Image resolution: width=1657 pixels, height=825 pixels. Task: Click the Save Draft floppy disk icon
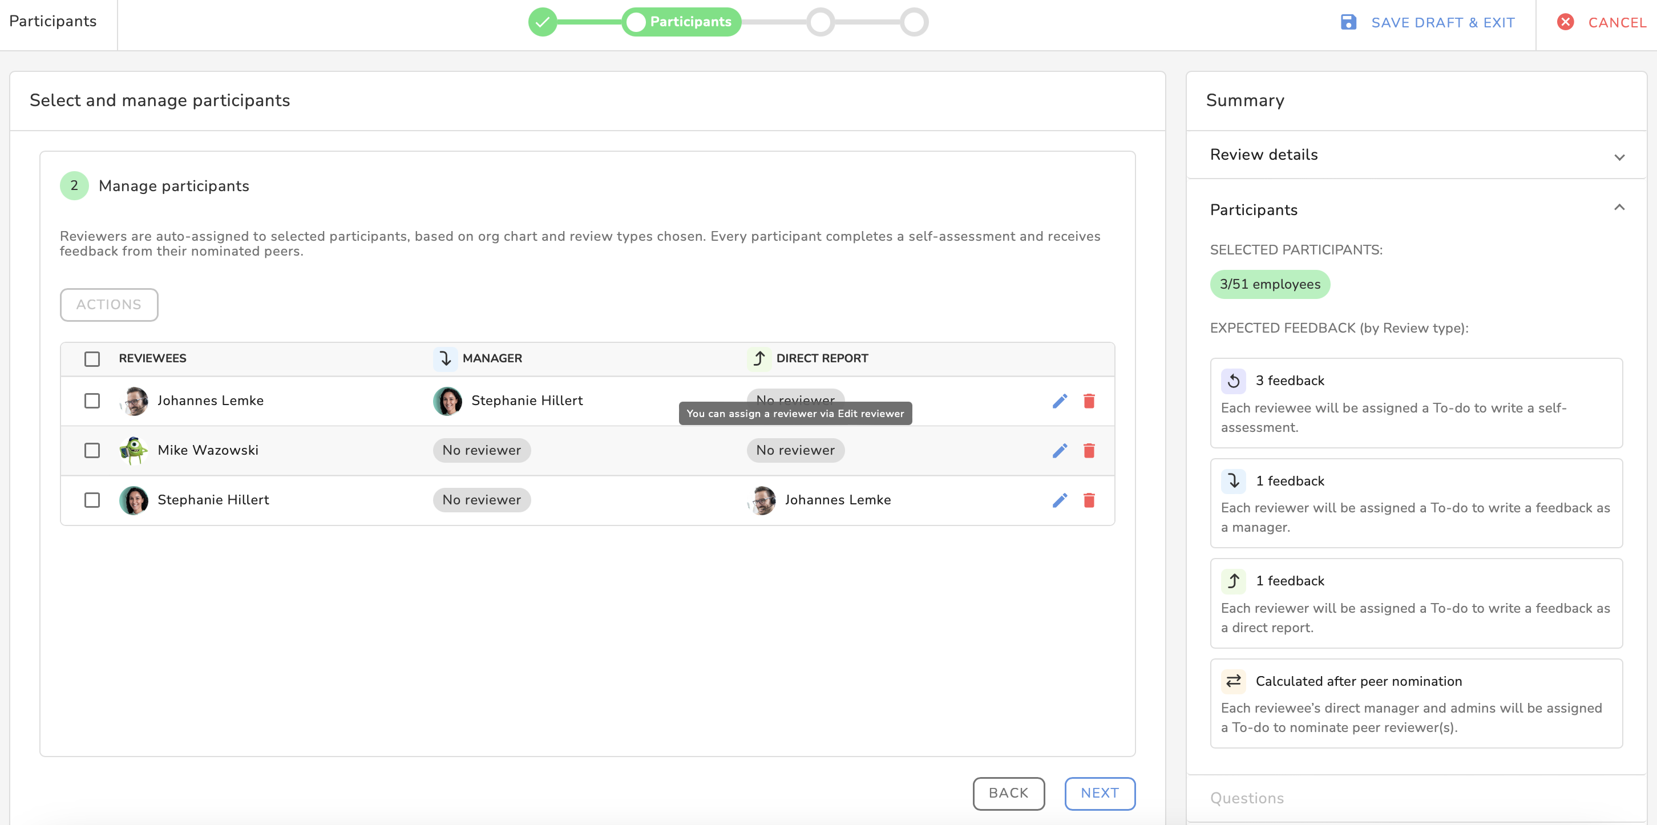point(1348,22)
